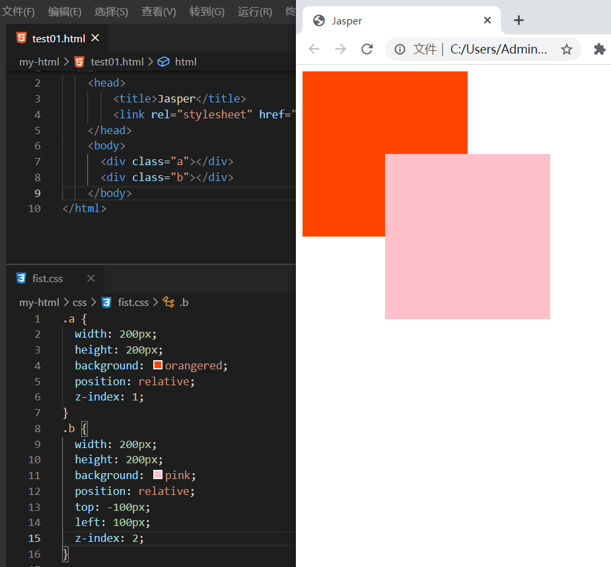611x567 pixels.
Task: Click the browser address bar URL
Action: coord(499,49)
